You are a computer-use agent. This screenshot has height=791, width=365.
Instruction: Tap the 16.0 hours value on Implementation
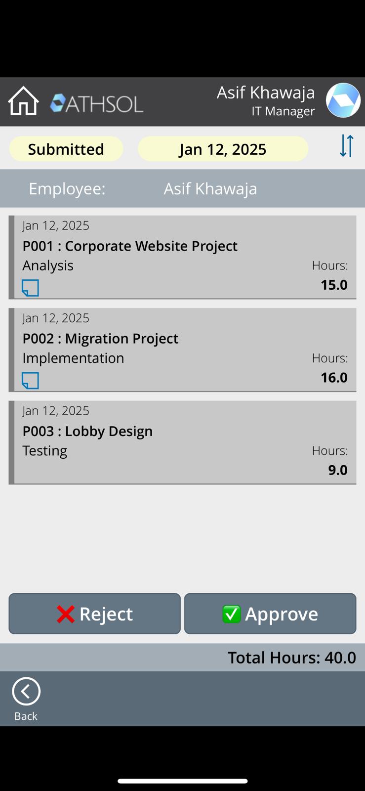[334, 377]
